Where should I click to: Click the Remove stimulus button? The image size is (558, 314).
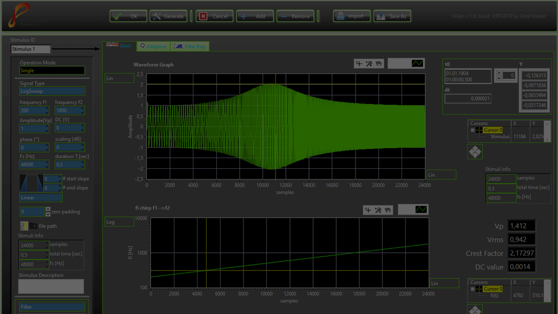point(295,16)
